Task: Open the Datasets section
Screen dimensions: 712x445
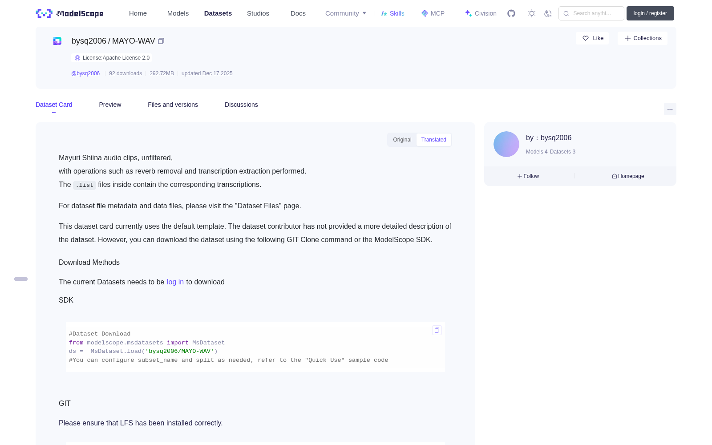Action: [x=218, y=13]
